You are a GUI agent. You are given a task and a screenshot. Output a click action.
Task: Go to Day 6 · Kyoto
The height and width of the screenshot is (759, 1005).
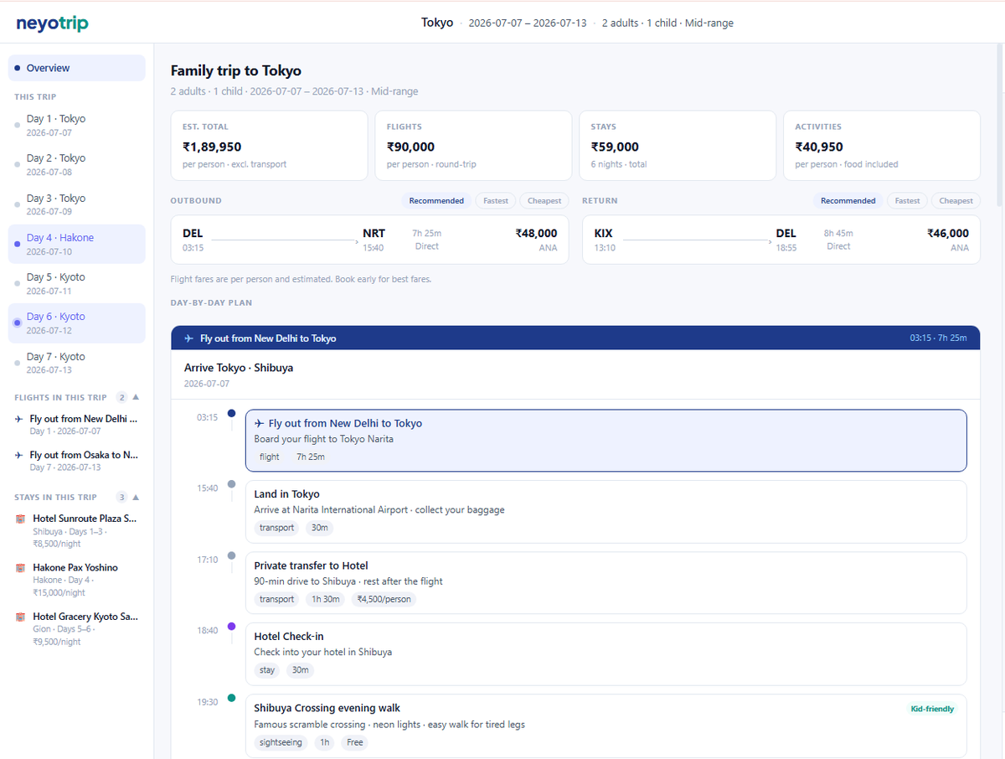[x=77, y=323]
